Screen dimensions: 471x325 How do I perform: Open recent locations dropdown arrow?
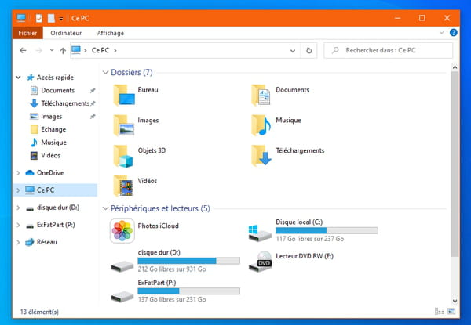[52, 50]
